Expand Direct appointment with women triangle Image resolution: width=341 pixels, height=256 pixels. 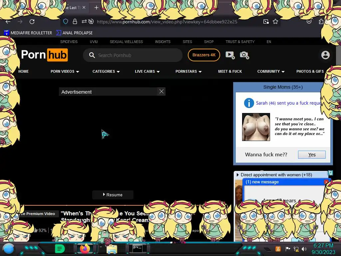pyautogui.click(x=237, y=175)
